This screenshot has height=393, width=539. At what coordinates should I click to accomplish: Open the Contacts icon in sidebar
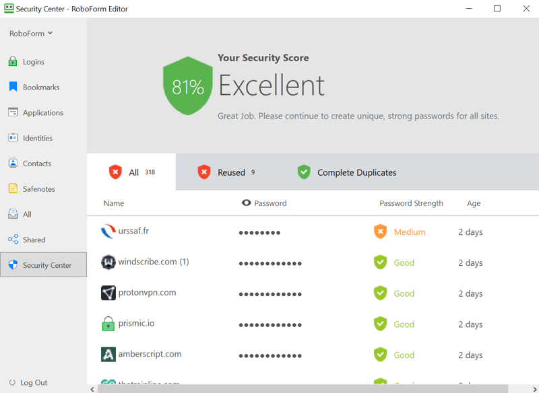pyautogui.click(x=13, y=164)
